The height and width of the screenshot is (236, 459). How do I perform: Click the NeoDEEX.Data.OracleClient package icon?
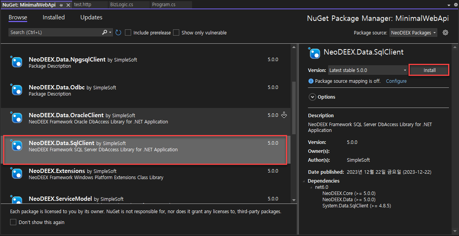(17, 118)
